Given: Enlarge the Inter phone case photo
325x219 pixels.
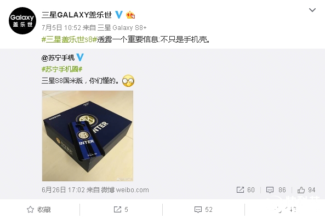Looking at the screenshot, I should pos(88,136).
